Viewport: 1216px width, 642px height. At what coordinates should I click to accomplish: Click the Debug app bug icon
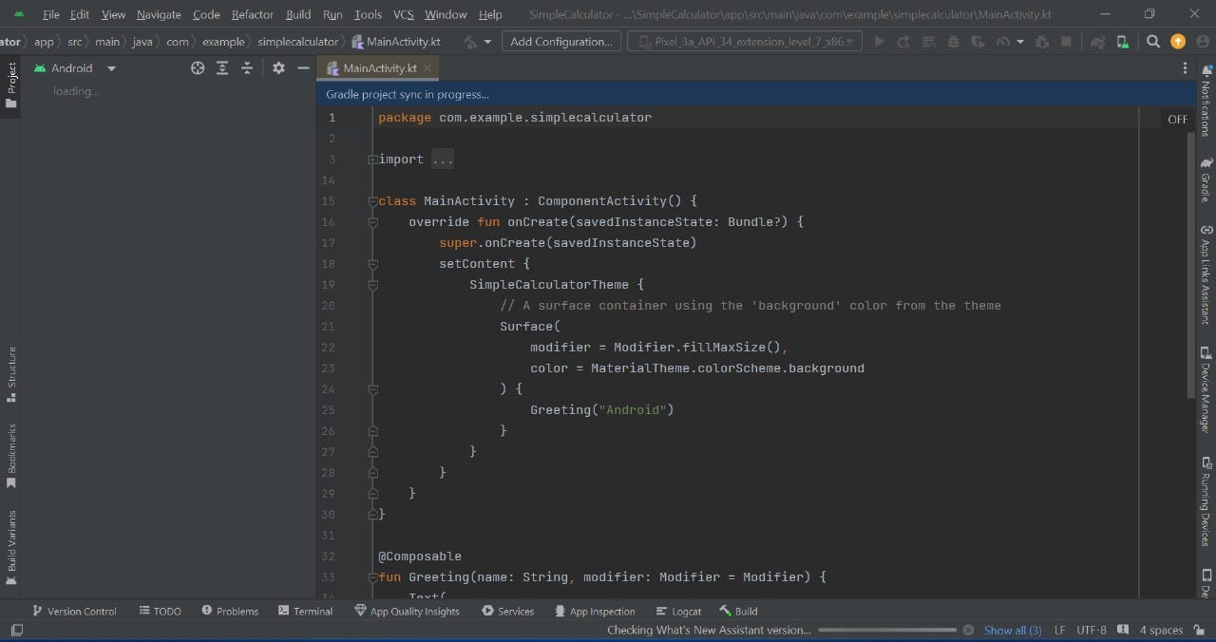point(954,42)
